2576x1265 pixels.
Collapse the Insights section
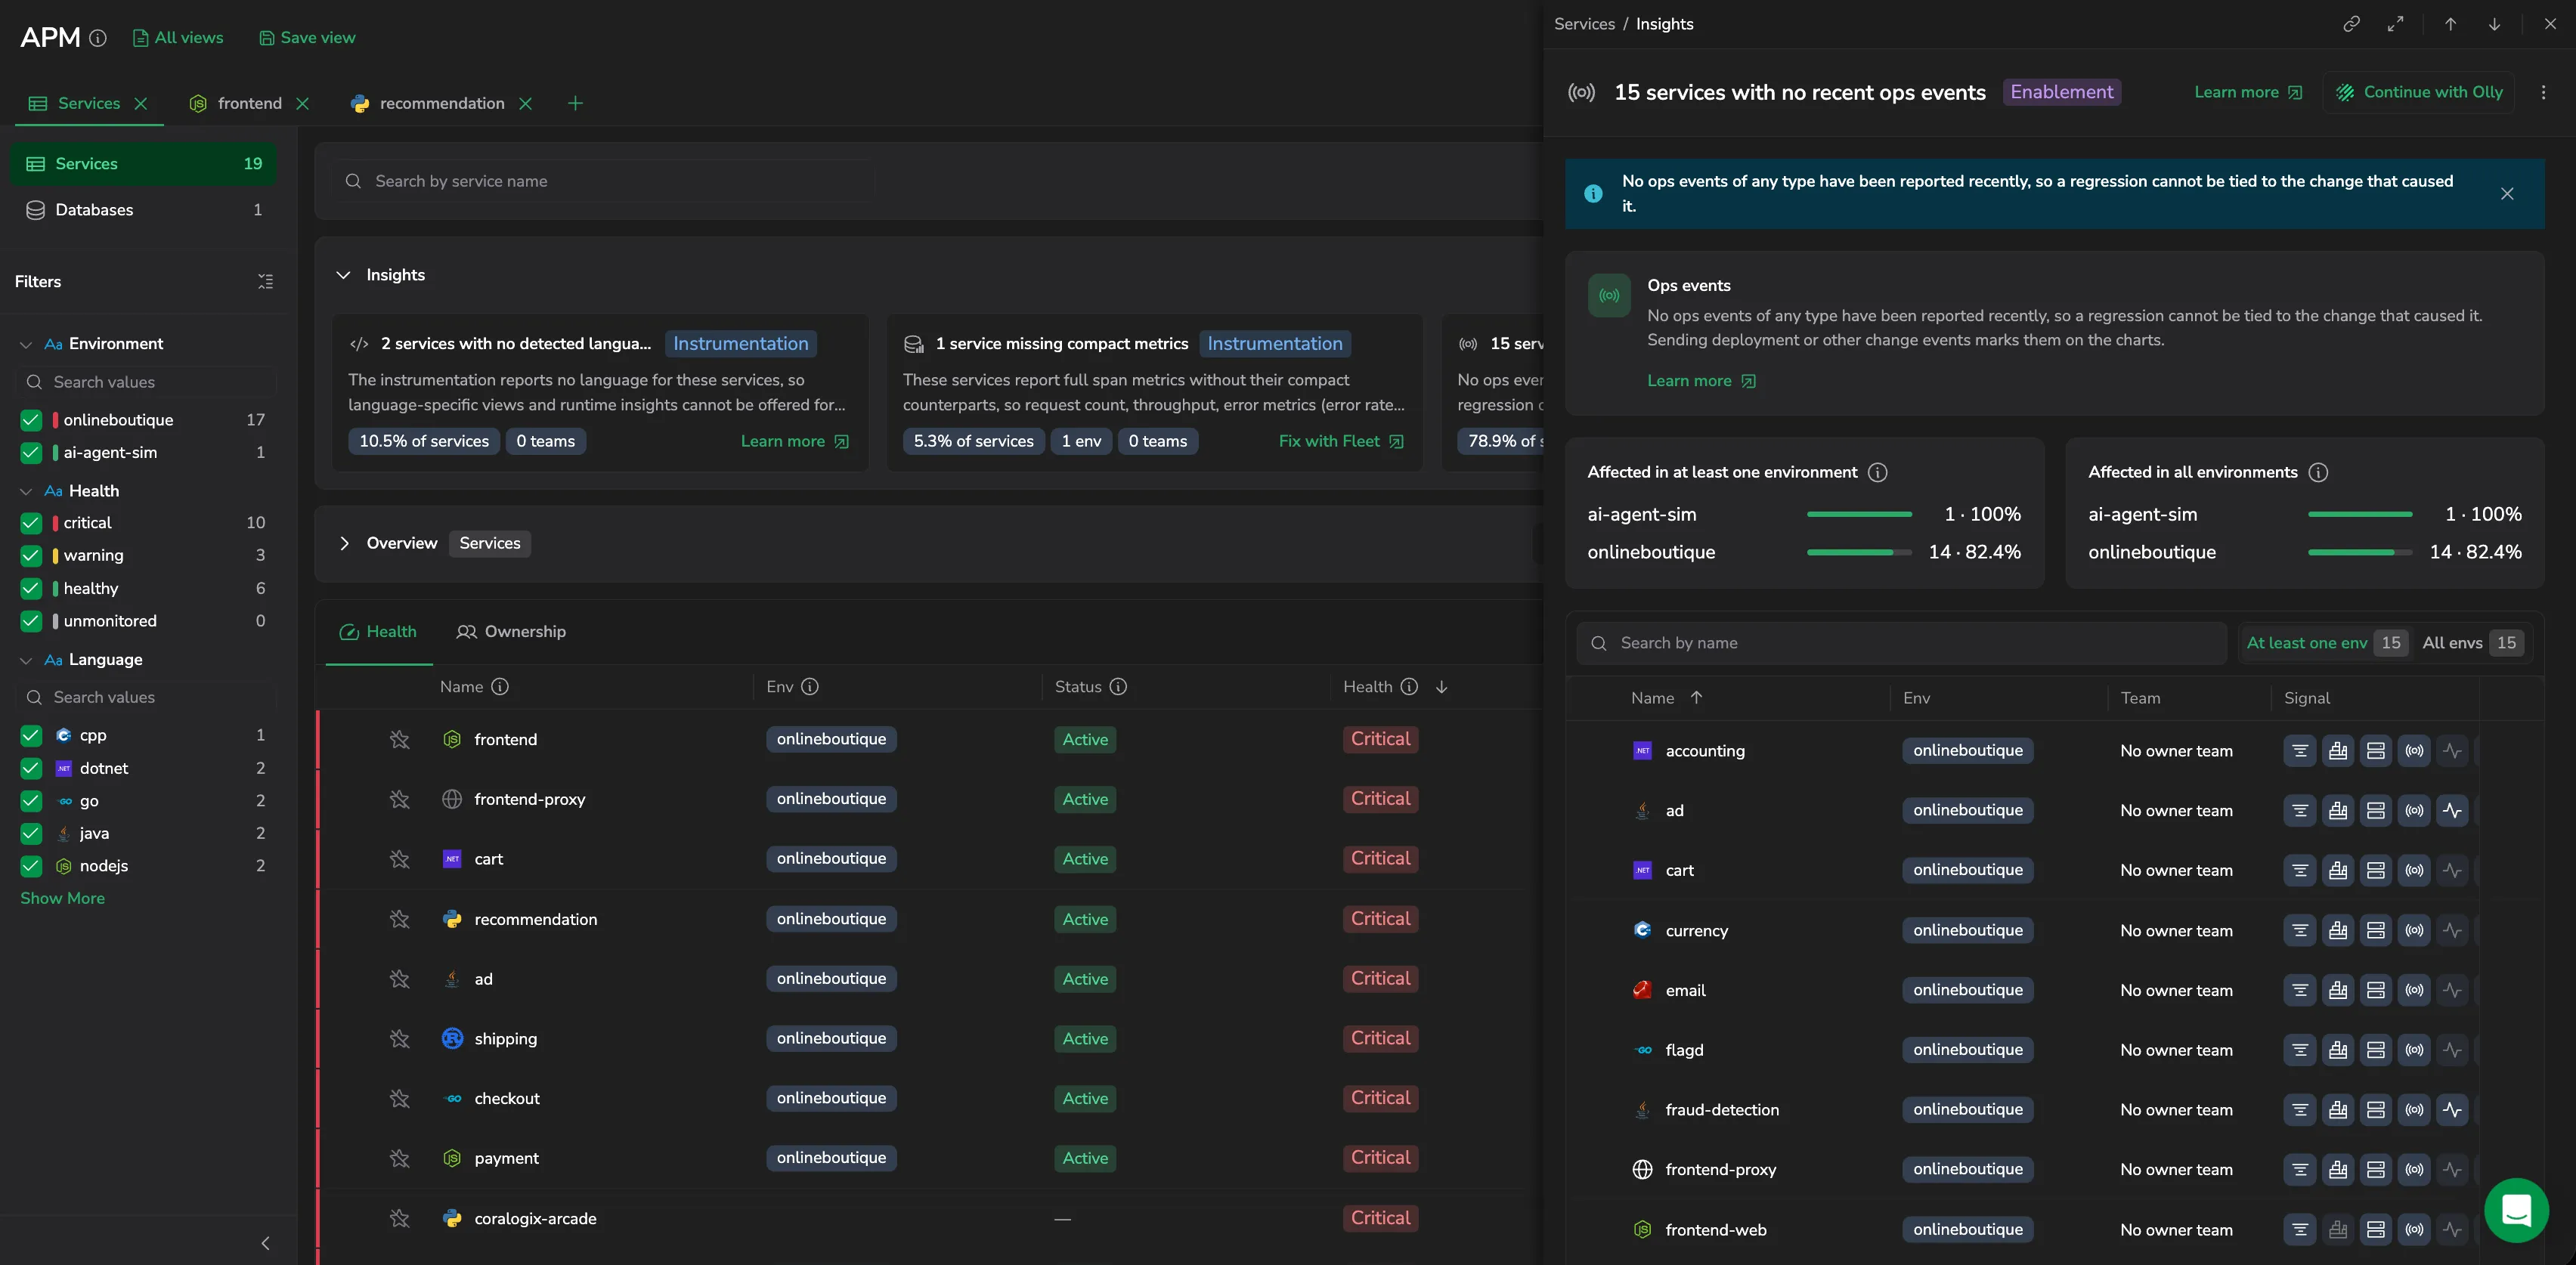coord(343,275)
